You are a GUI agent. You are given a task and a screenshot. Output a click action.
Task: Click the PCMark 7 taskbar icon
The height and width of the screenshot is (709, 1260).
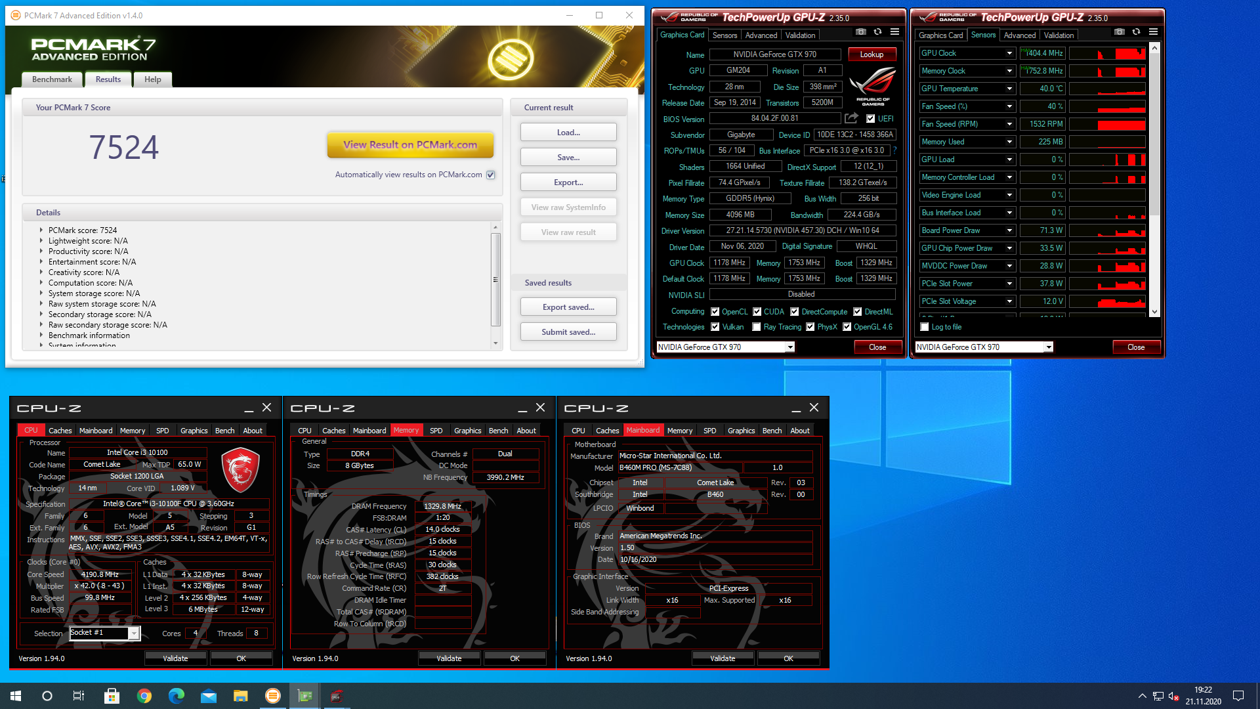[x=272, y=696]
